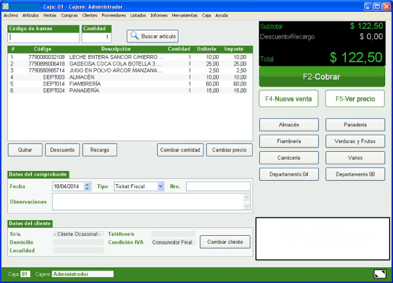Open the Tipo Ticket Fiscal dropdown
The width and height of the screenshot is (393, 283).
160,186
